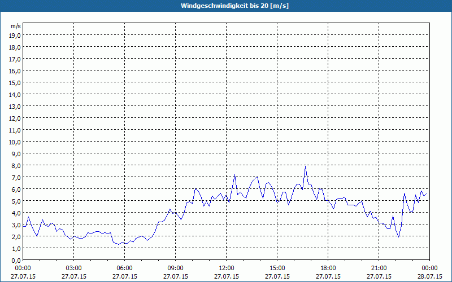Click the "27.07.15" date beneath 06:00
Image resolution: width=452 pixels, height=282 pixels.
pyautogui.click(x=124, y=276)
